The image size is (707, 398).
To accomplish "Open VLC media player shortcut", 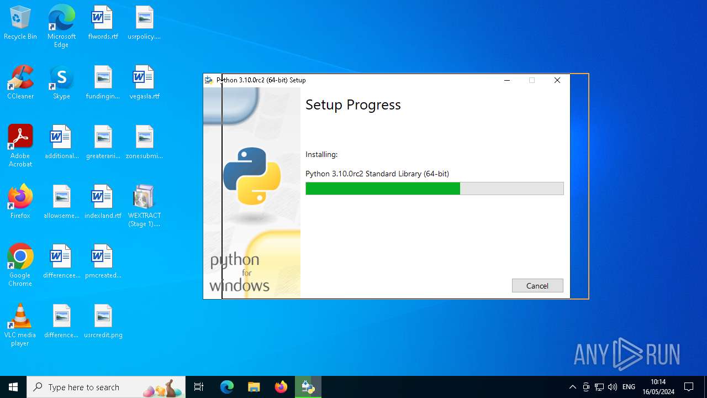I will click(x=20, y=326).
